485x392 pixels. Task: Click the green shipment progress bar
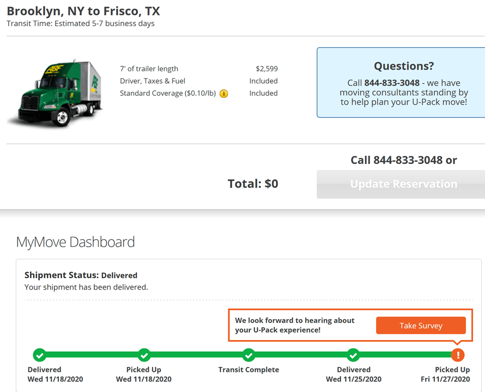[x=196, y=355]
